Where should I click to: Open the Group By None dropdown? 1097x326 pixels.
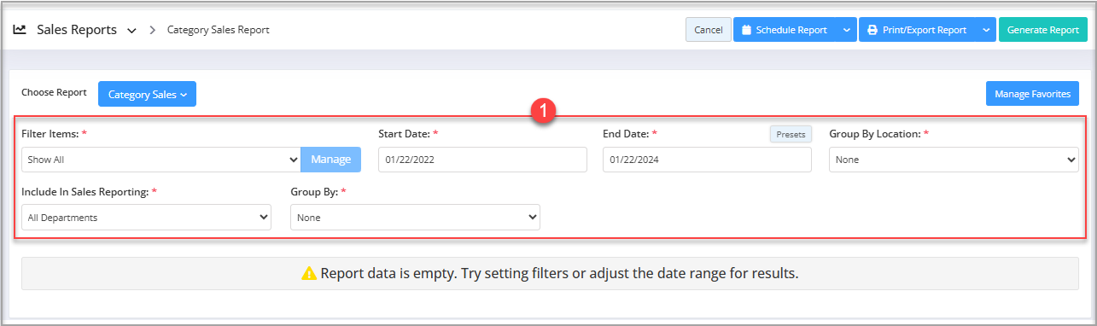point(415,218)
